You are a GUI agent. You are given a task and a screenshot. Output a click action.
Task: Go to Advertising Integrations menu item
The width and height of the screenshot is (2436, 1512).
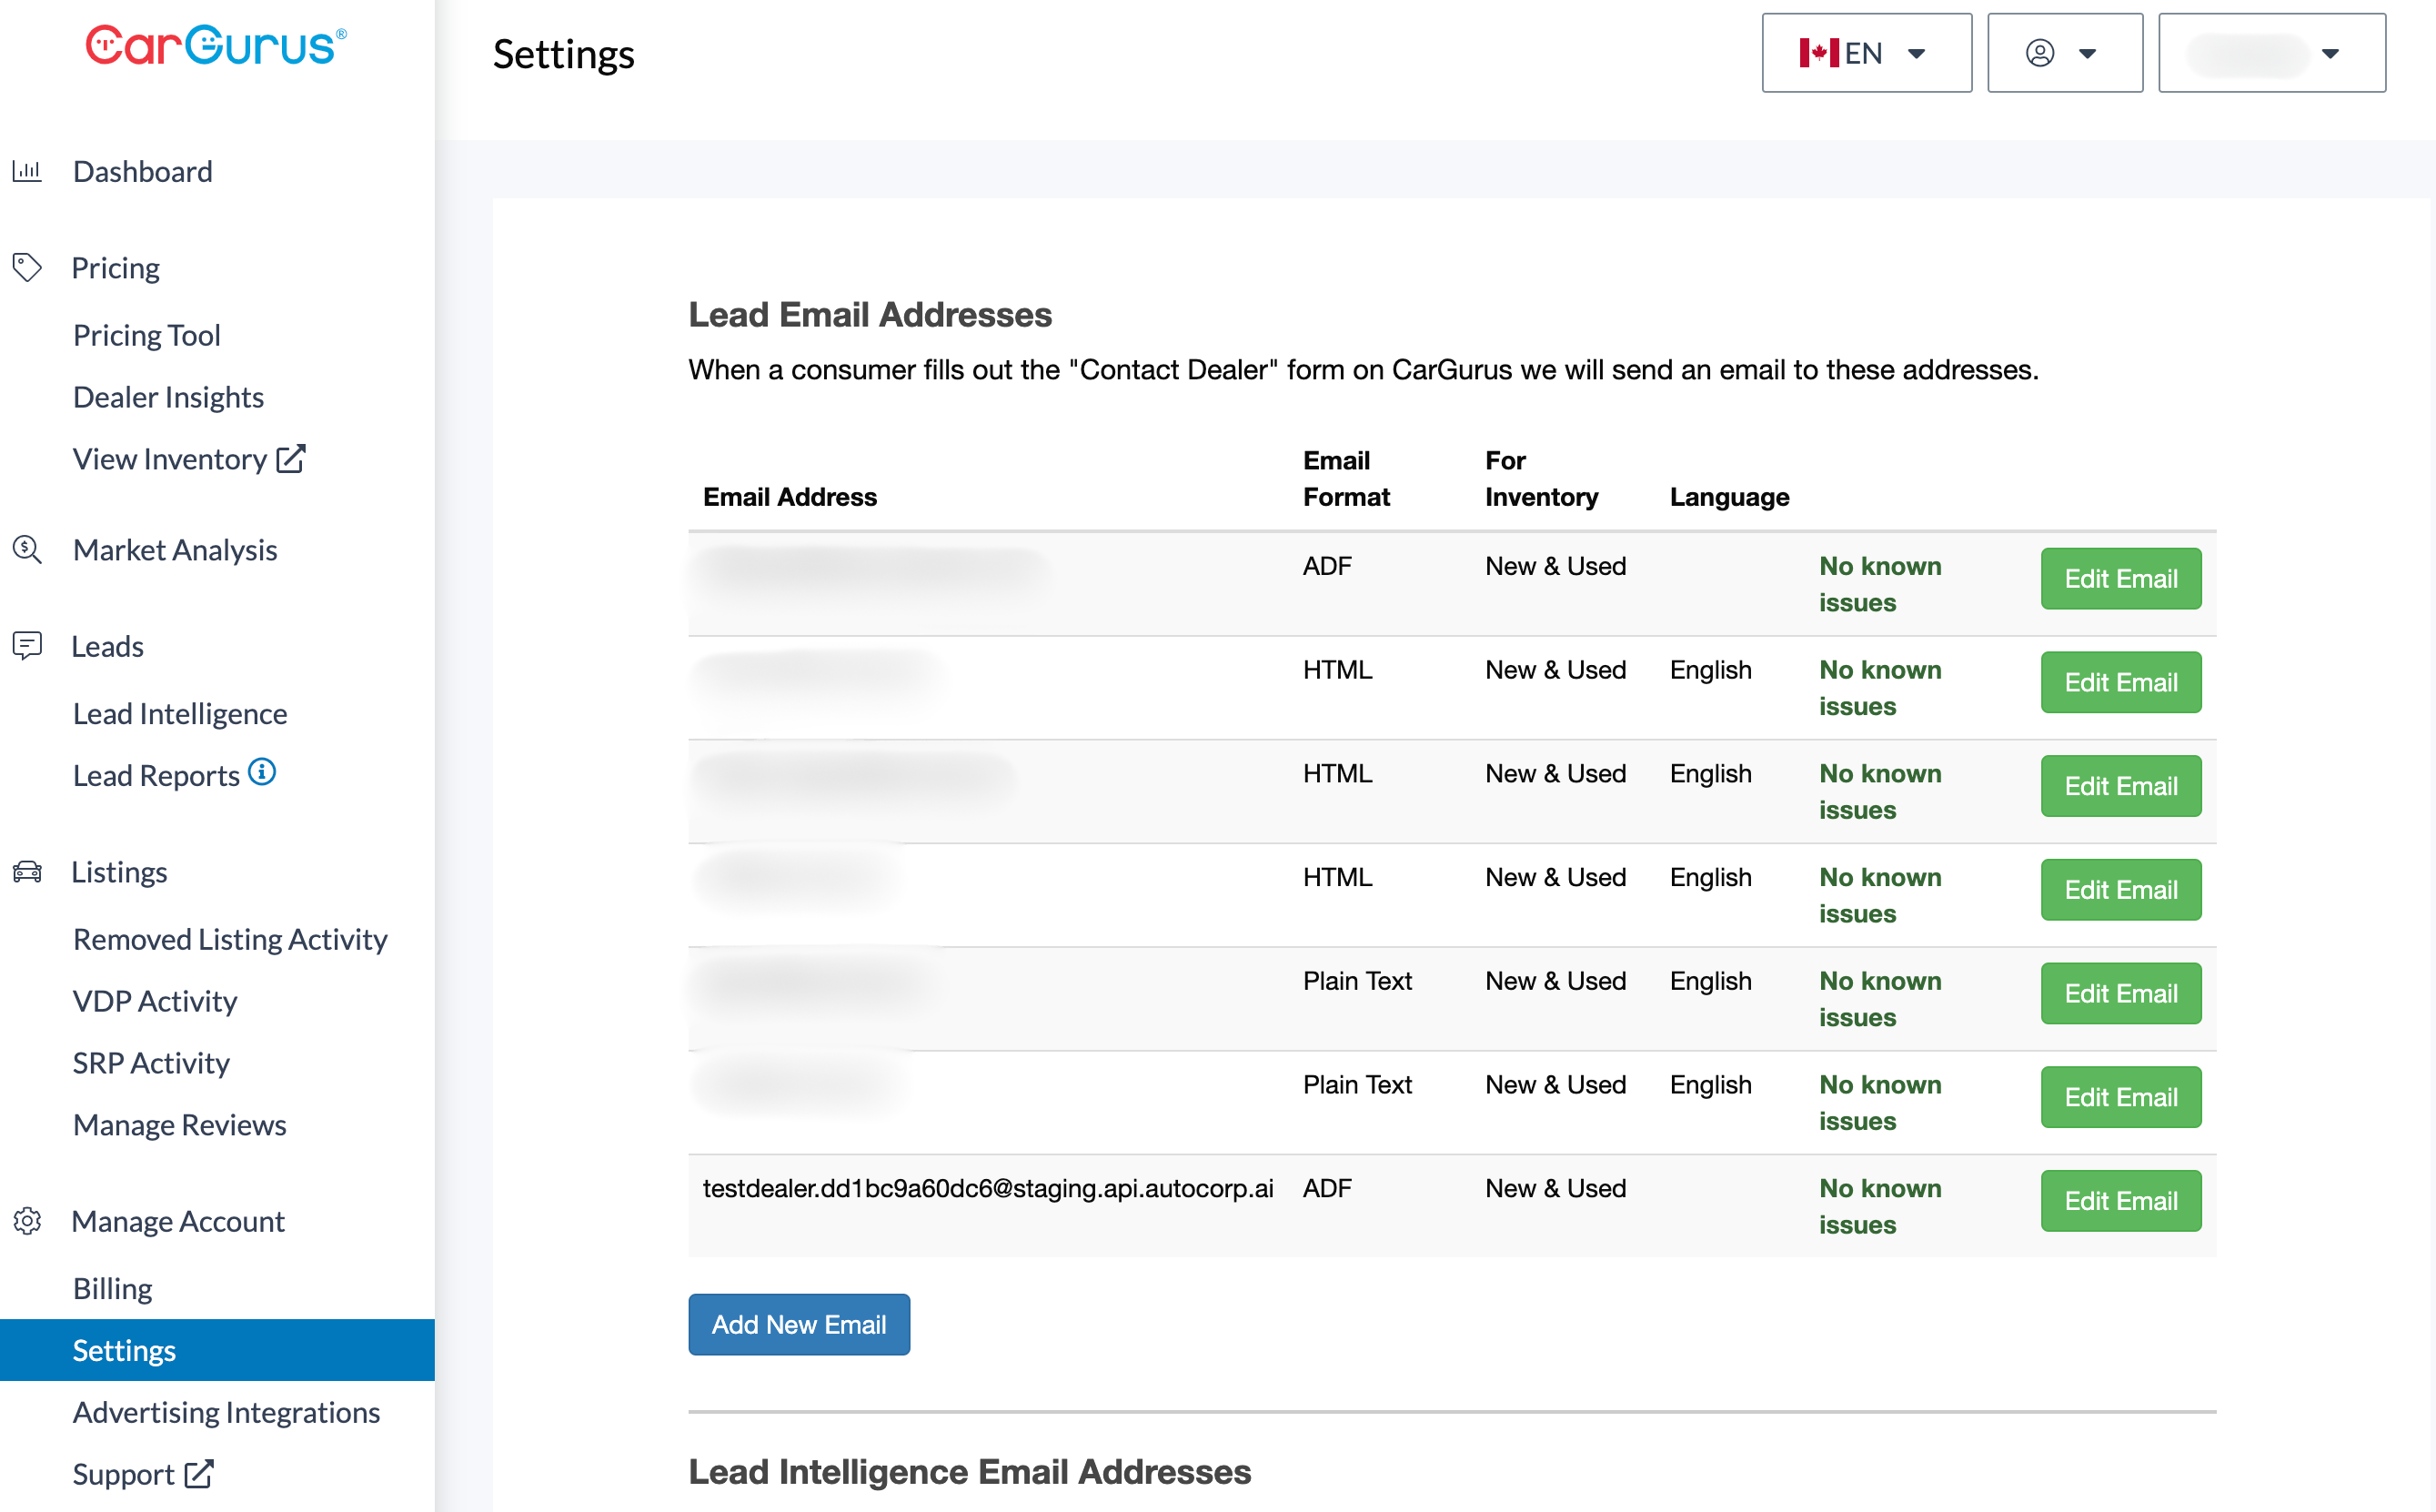tap(226, 1411)
